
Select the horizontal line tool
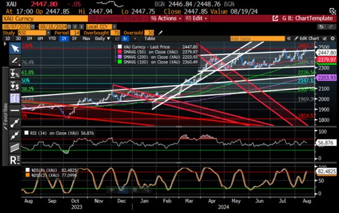[x=15, y=111]
